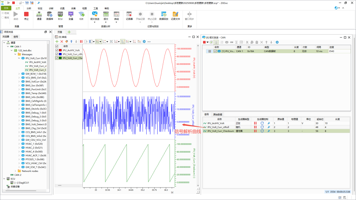This screenshot has height=200, width=356.
Task: Click the blue IPU_Volt_Curr_ctRoll color swatch
Action: click(x=60, y=54)
